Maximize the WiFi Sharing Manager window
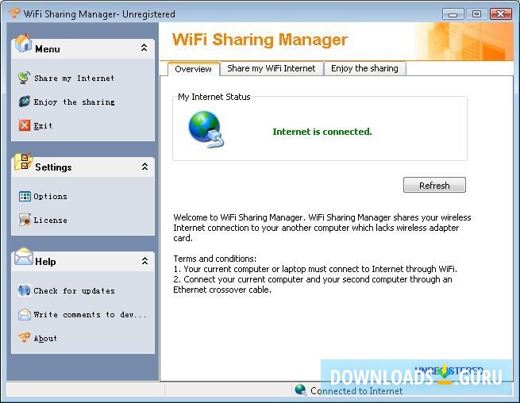Viewport: 520px width, 403px height. [476, 14]
